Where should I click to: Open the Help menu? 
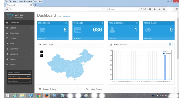pos(40,1)
